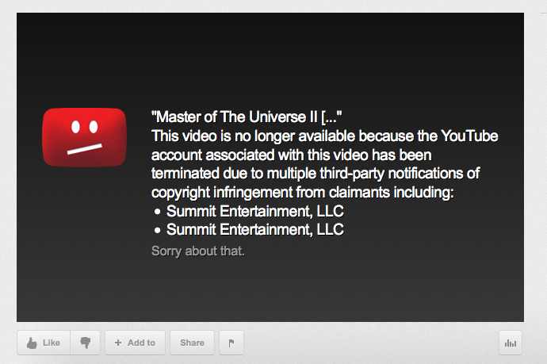Click the plus icon beside Add to
Viewport: 547px width, 364px height.
click(118, 343)
